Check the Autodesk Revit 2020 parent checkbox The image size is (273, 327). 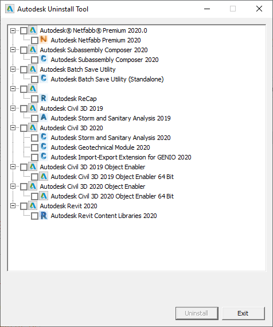tap(24, 206)
